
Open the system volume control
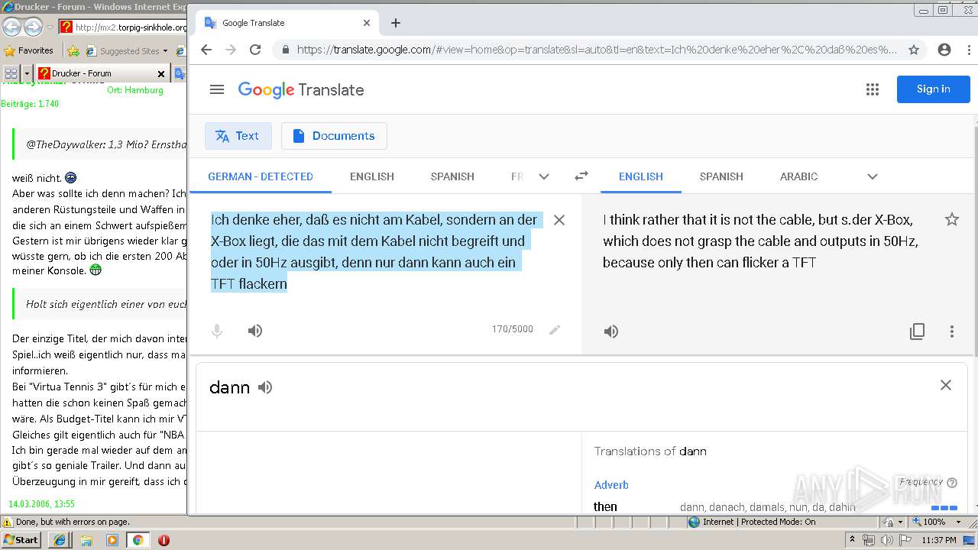(x=886, y=540)
